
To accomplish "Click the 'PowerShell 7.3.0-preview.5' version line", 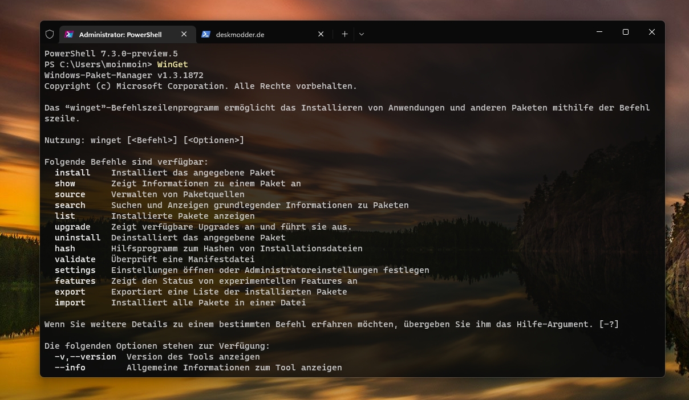I will pyautogui.click(x=111, y=54).
